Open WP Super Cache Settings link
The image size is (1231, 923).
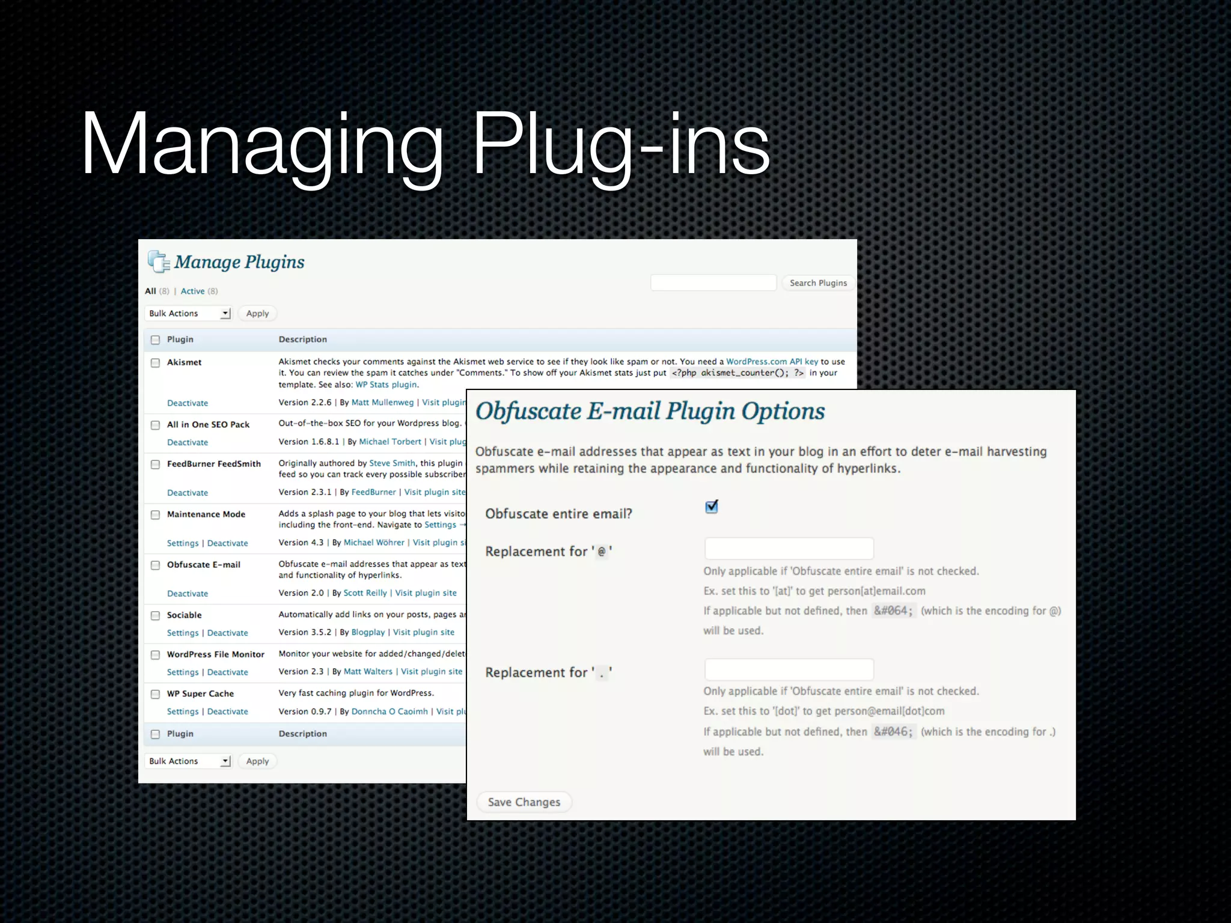click(x=183, y=711)
